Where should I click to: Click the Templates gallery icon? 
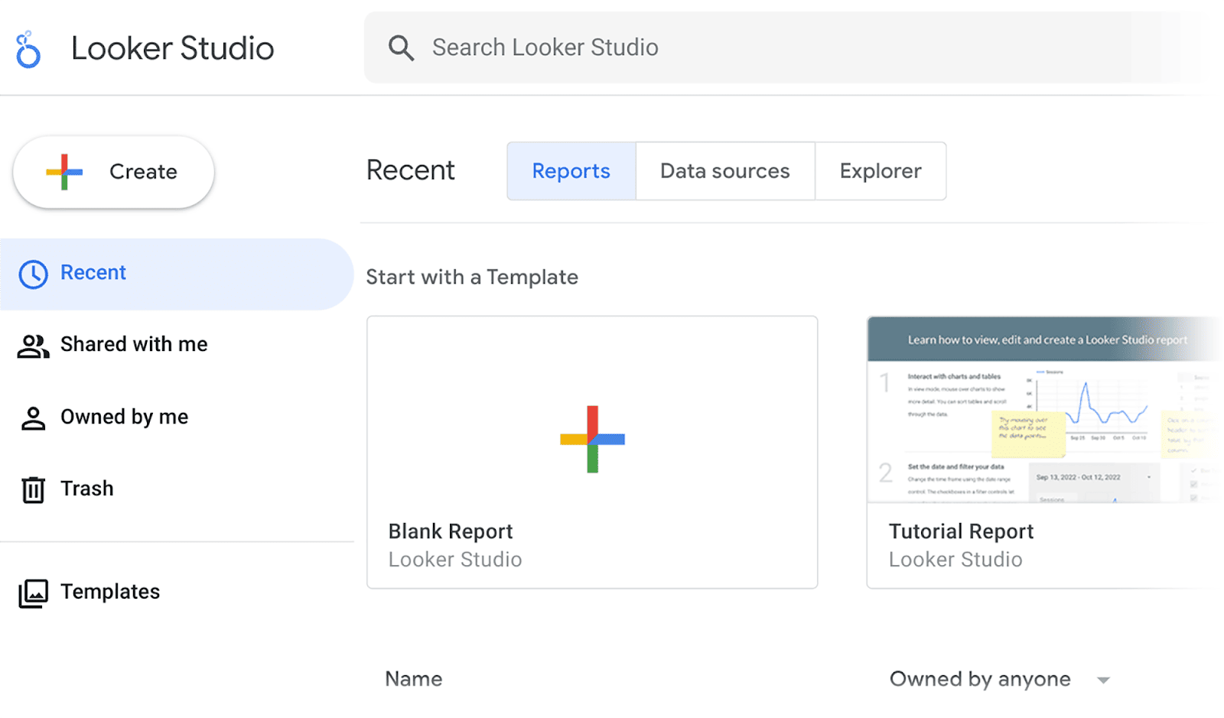(x=33, y=593)
